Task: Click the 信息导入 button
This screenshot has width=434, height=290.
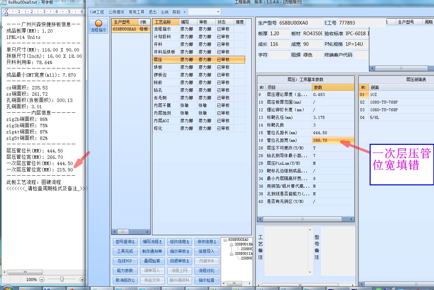Action: pyautogui.click(x=207, y=251)
